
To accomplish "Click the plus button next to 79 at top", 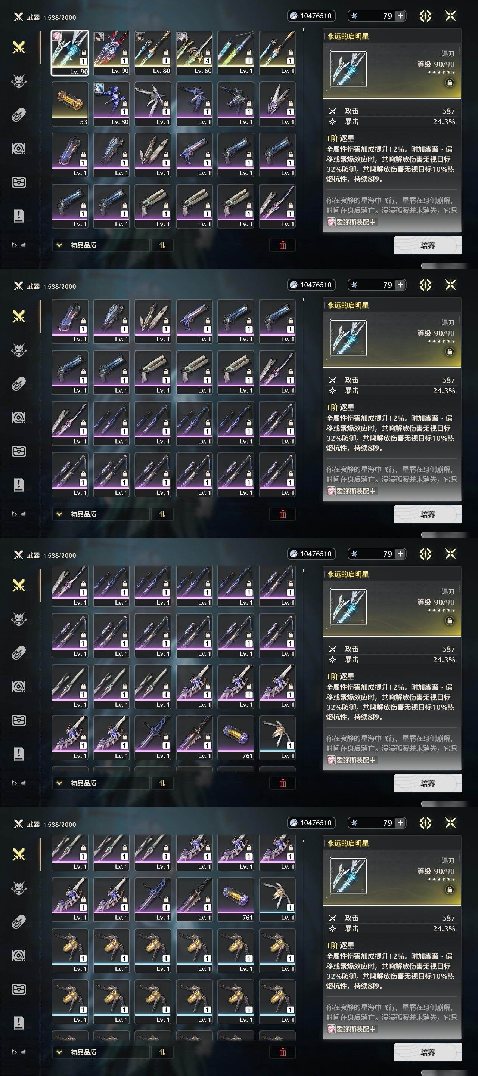I will tap(400, 16).
